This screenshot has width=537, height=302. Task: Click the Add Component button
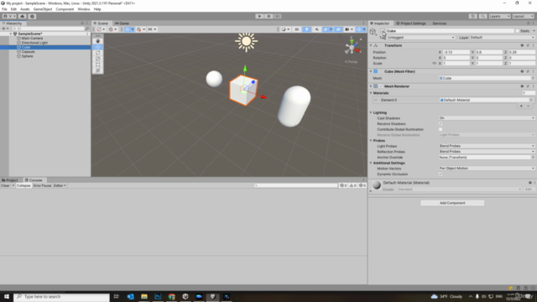click(452, 203)
